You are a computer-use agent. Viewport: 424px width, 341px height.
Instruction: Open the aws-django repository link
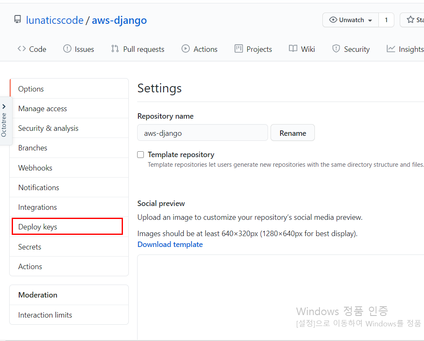(119, 20)
